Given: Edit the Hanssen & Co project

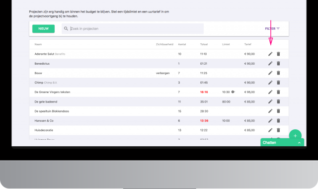Looking at the screenshot, I should [x=270, y=120].
